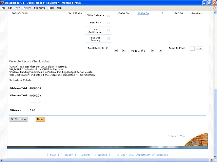Go to first page of records
Image resolution: width=217 pixels, height=162 pixels.
coord(116,51)
